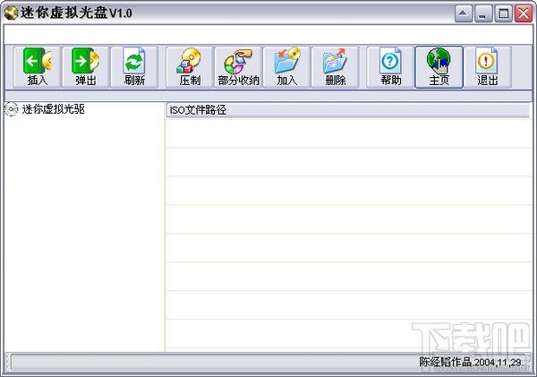Click the ISO文件路径 column header
Viewport: 537px width, 377px height.
coord(347,110)
